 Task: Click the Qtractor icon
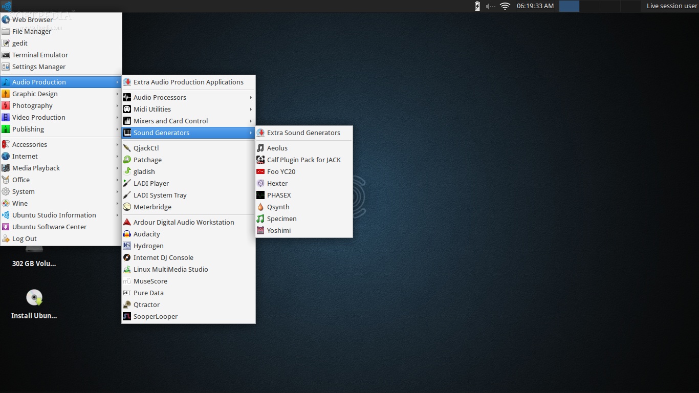coord(127,304)
